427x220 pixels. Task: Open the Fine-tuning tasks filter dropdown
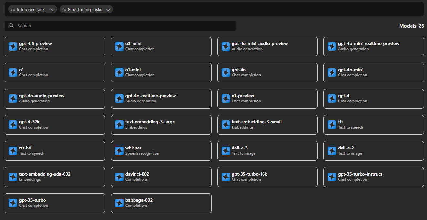coord(86,9)
